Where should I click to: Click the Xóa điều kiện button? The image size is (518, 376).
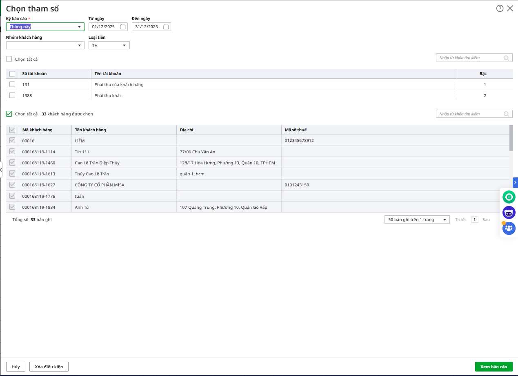pyautogui.click(x=49, y=367)
